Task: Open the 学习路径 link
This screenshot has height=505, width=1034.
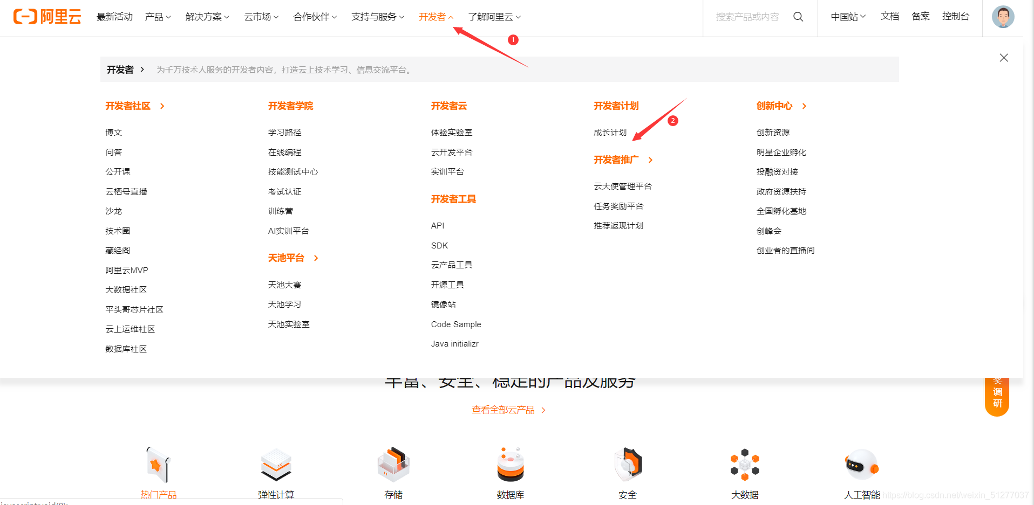Action: (x=285, y=132)
